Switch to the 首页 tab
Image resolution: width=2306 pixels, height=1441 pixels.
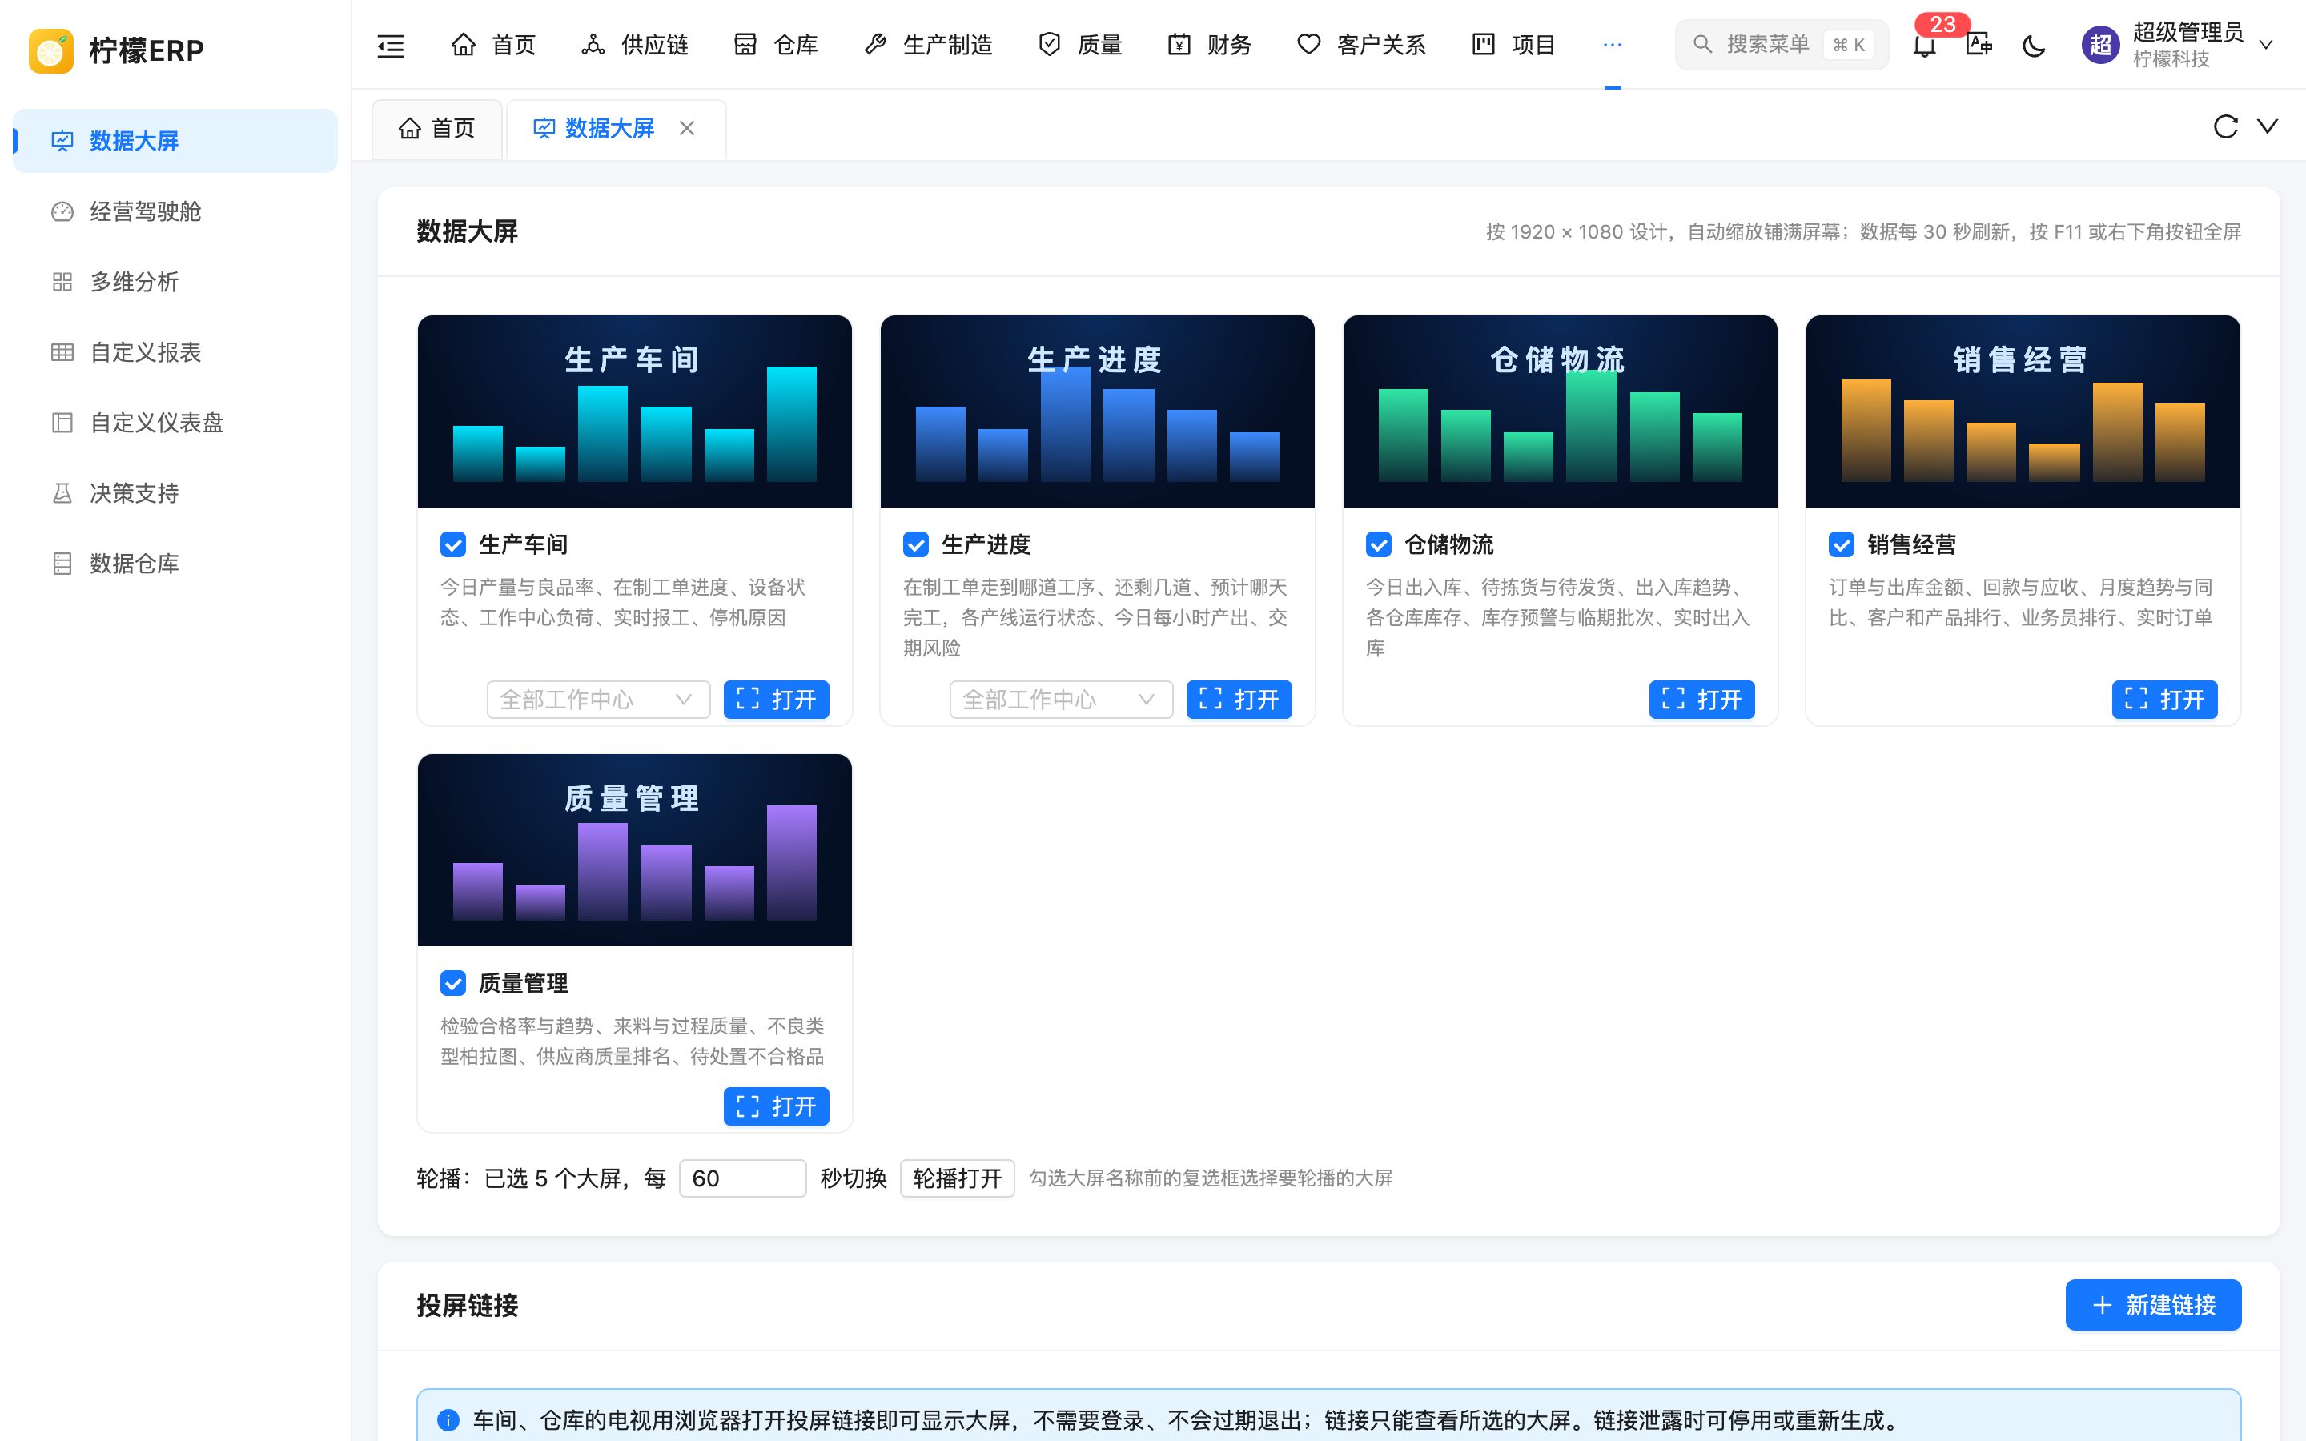click(x=437, y=129)
